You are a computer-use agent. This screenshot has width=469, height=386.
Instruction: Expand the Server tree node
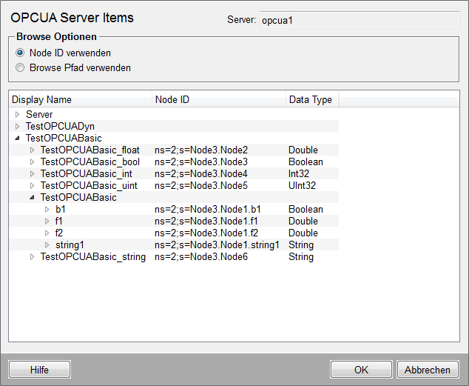click(18, 115)
